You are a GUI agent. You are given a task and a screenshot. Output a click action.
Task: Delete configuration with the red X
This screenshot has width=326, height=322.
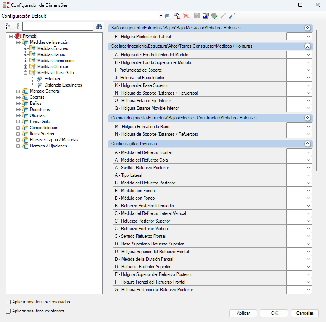click(186, 16)
